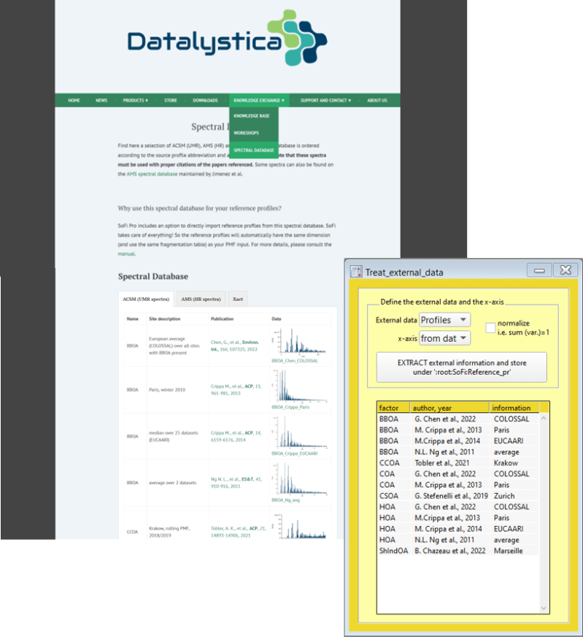Click EXTRACT external information button
This screenshot has width=583, height=637.
(x=462, y=367)
